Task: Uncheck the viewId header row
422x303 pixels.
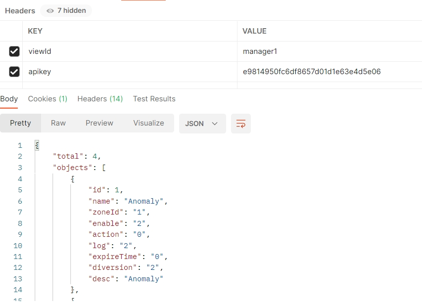Action: 14,51
